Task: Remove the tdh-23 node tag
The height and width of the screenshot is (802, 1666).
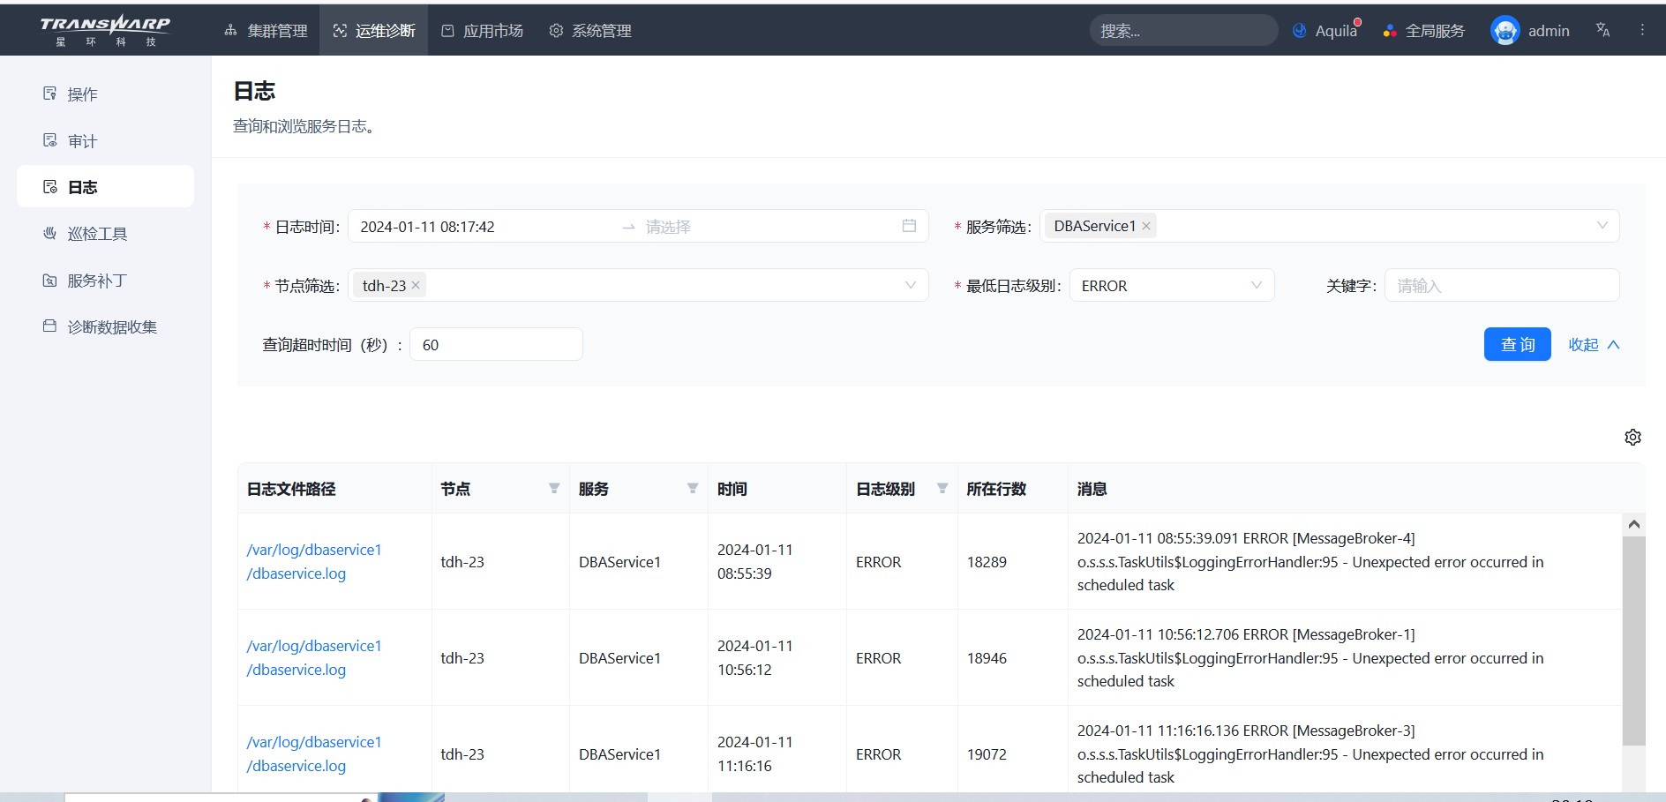Action: pyautogui.click(x=416, y=285)
